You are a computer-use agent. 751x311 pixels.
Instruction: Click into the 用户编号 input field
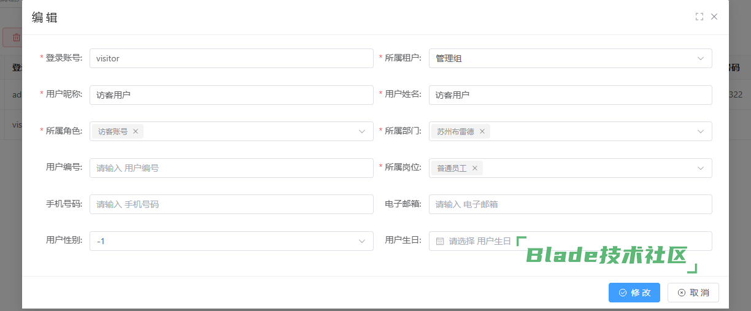point(231,168)
